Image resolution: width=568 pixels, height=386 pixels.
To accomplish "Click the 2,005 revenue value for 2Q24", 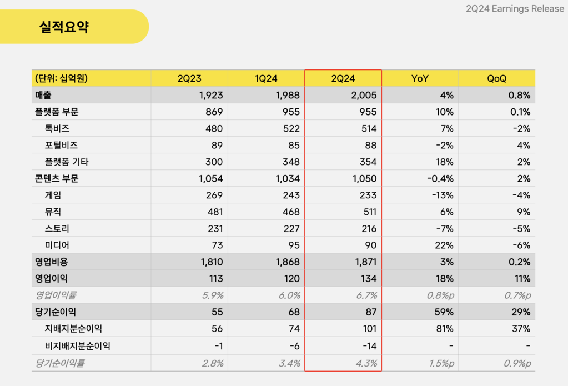I will [x=365, y=96].
